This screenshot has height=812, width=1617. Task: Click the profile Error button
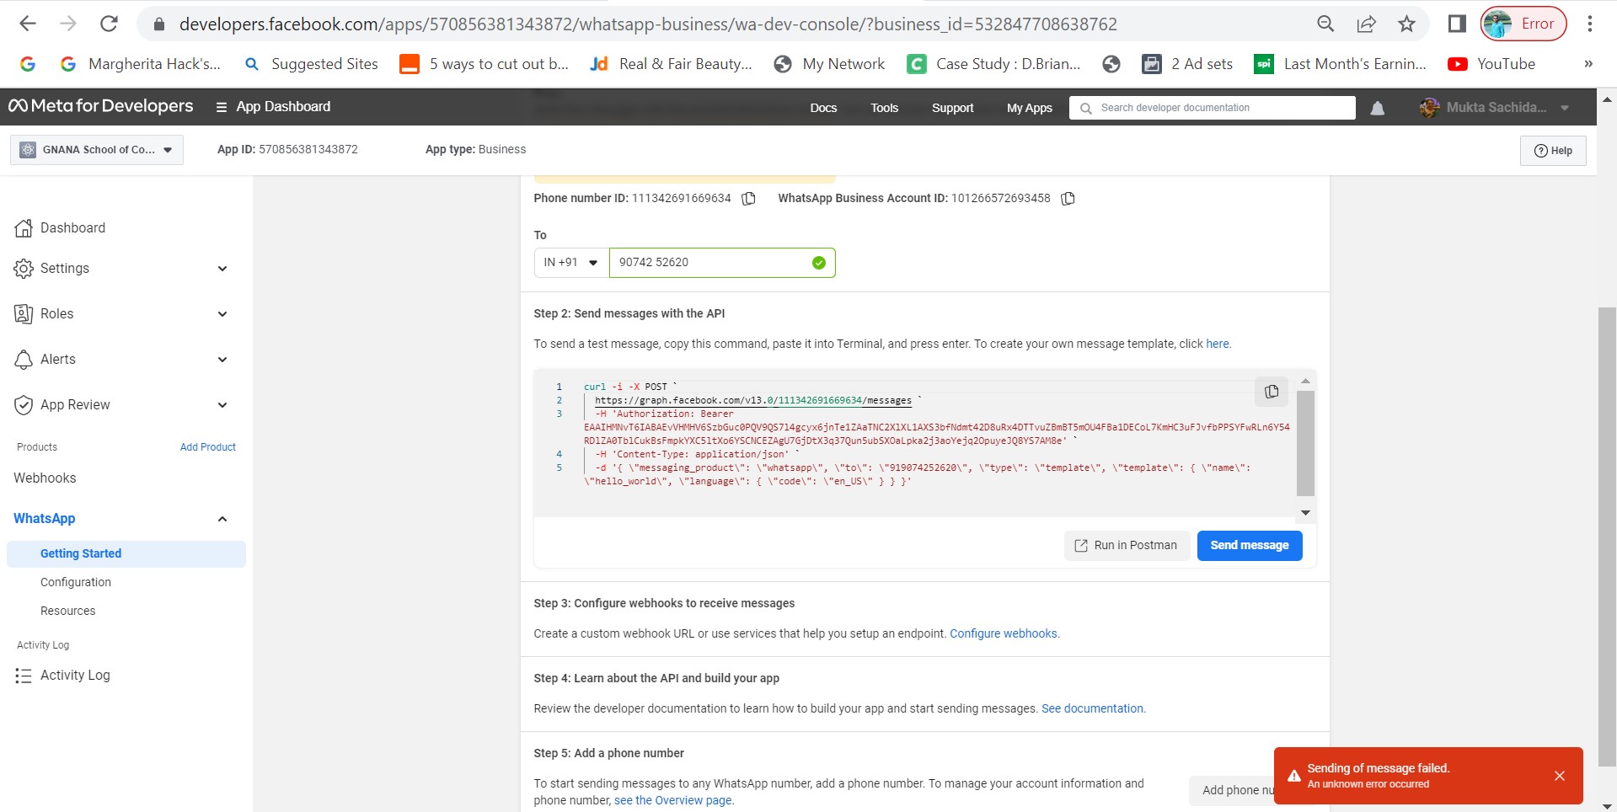[1523, 24]
